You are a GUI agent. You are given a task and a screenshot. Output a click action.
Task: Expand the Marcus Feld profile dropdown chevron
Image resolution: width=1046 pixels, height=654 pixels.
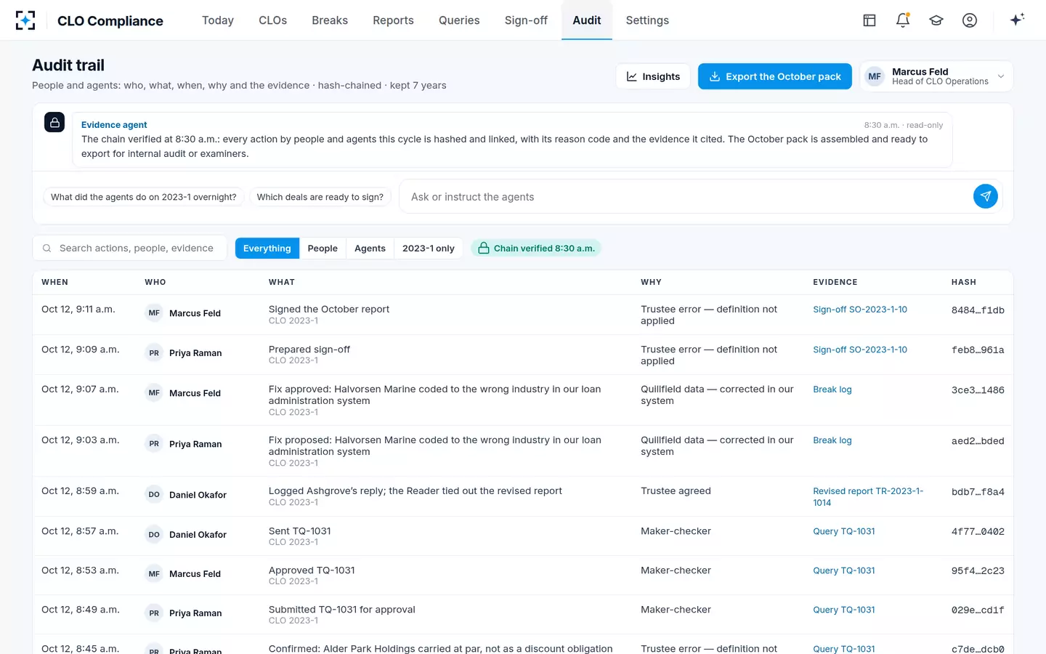click(x=1001, y=76)
